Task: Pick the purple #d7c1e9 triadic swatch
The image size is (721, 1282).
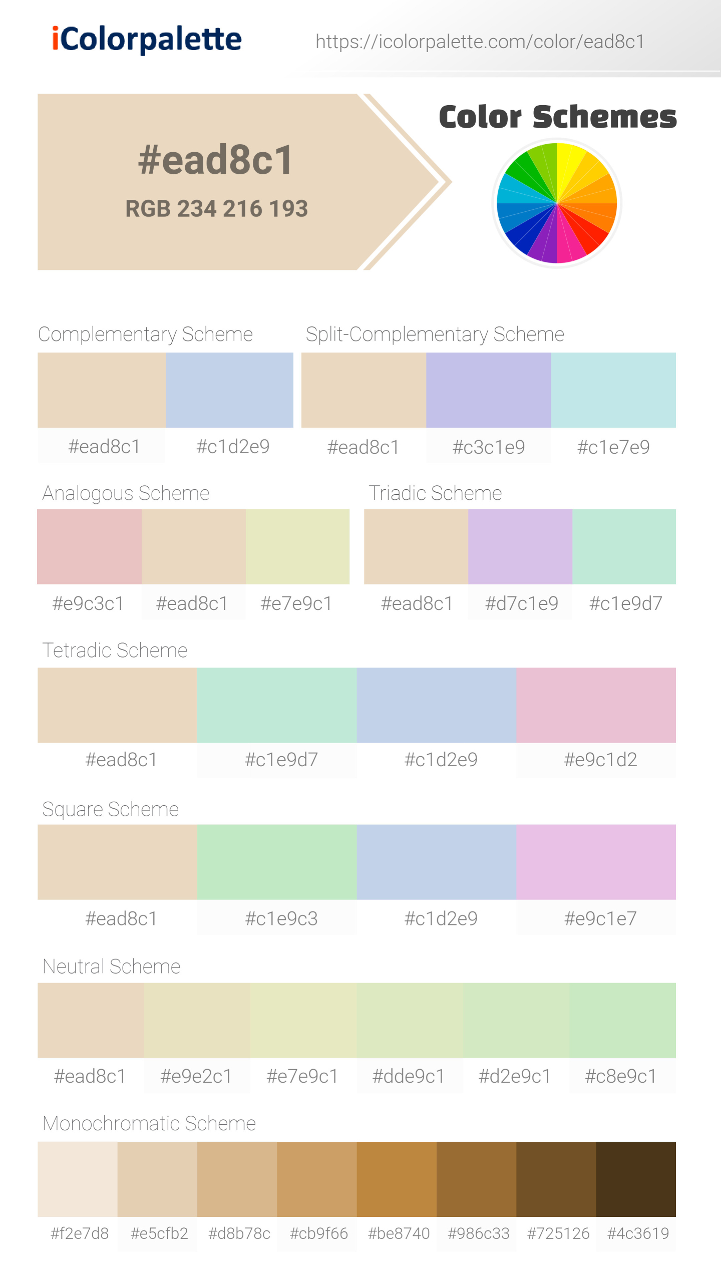Action: tap(520, 546)
